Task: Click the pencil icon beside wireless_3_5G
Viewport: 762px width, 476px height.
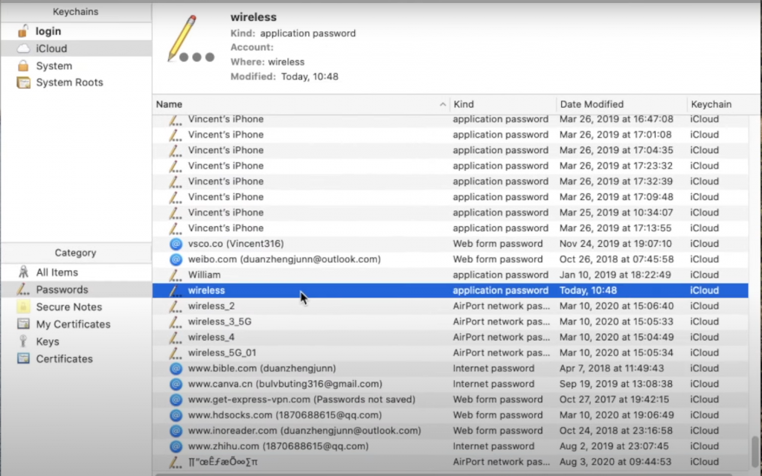Action: click(176, 321)
